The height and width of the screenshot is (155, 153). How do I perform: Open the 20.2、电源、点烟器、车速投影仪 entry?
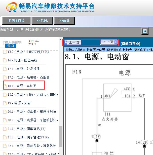tap(33, 120)
